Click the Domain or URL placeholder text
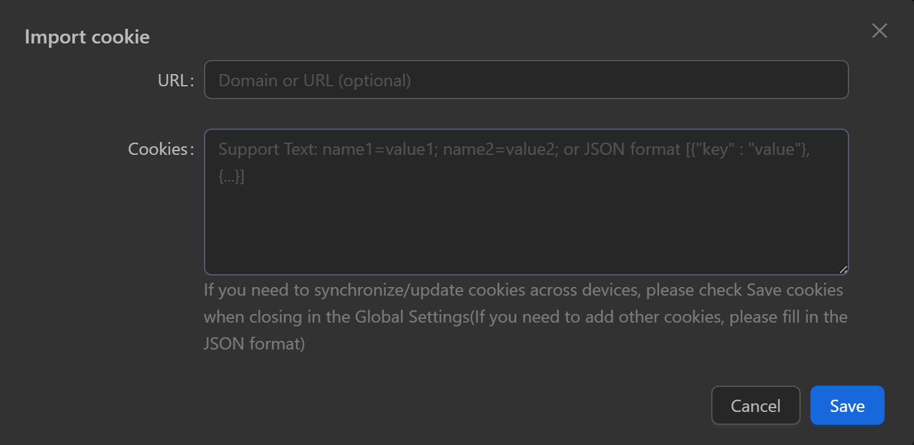 tap(314, 80)
